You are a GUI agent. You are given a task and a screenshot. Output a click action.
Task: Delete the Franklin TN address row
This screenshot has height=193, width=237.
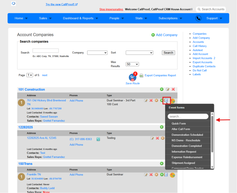click(151, 175)
